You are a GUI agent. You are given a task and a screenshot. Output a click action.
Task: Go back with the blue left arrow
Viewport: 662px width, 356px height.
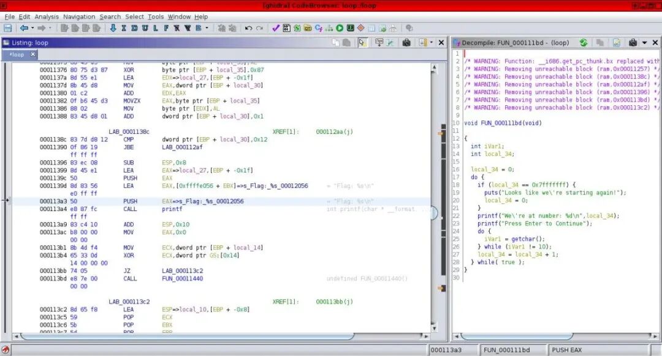(24, 28)
